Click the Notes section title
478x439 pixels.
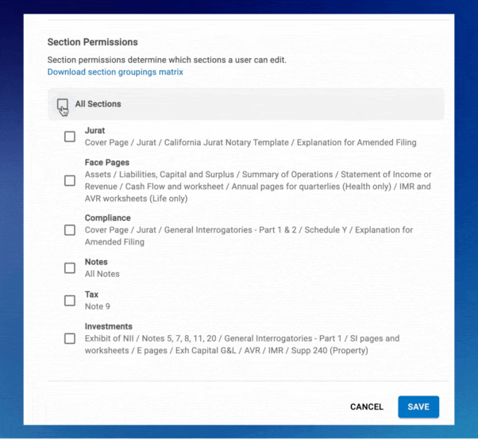click(x=96, y=262)
